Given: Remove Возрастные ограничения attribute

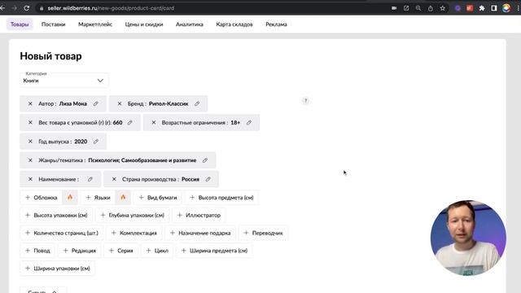Looking at the screenshot, I should (x=154, y=123).
